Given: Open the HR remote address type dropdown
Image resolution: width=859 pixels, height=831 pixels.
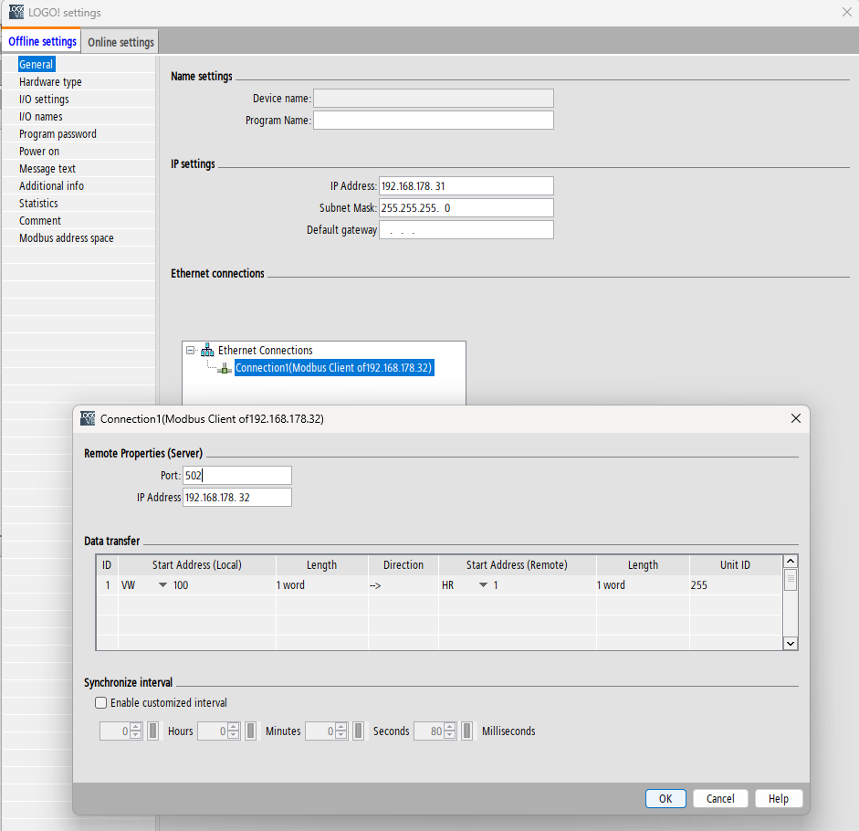Looking at the screenshot, I should tap(484, 585).
